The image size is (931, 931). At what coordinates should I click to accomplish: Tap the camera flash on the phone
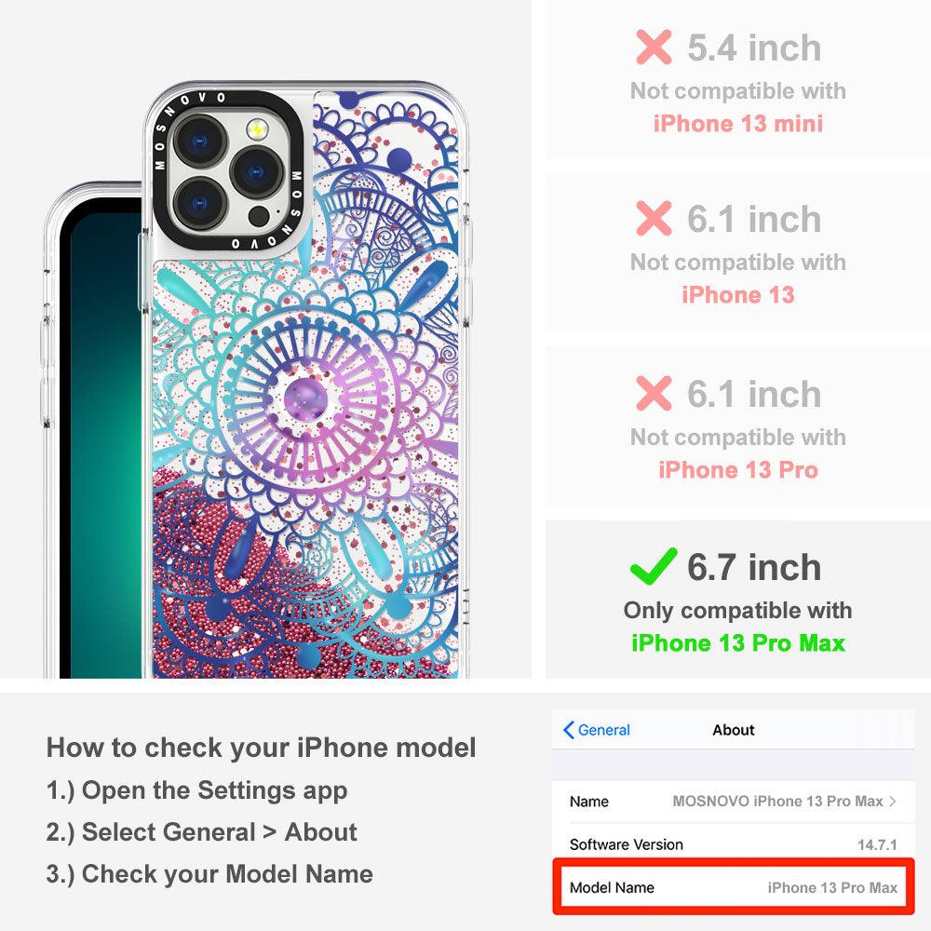pos(257,128)
